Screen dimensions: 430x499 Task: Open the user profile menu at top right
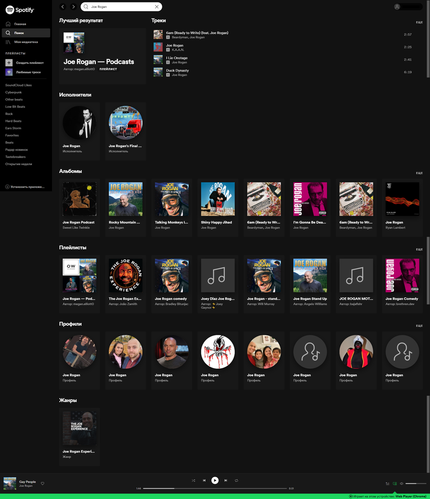[408, 6]
